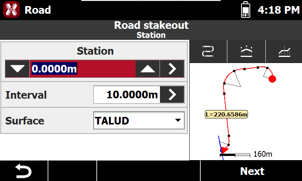
Task: Tap the Interval label
Action: [x=26, y=95]
